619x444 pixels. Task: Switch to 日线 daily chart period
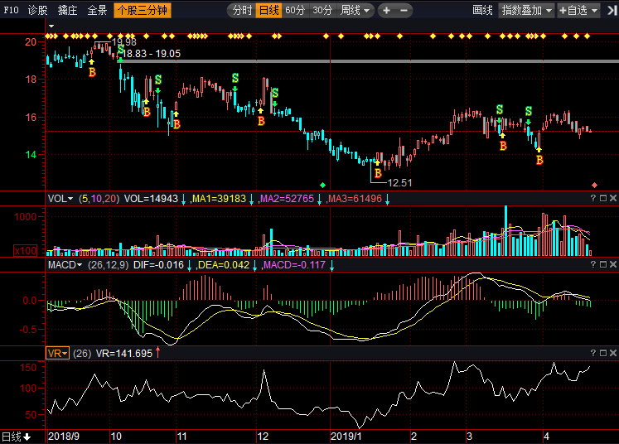pyautogui.click(x=268, y=11)
